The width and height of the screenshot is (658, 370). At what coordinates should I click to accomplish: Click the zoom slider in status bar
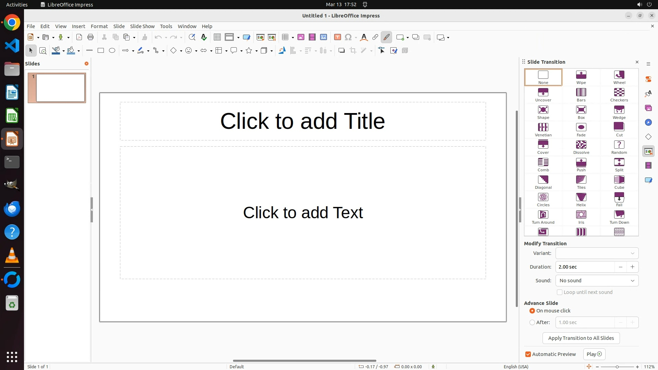(617, 367)
